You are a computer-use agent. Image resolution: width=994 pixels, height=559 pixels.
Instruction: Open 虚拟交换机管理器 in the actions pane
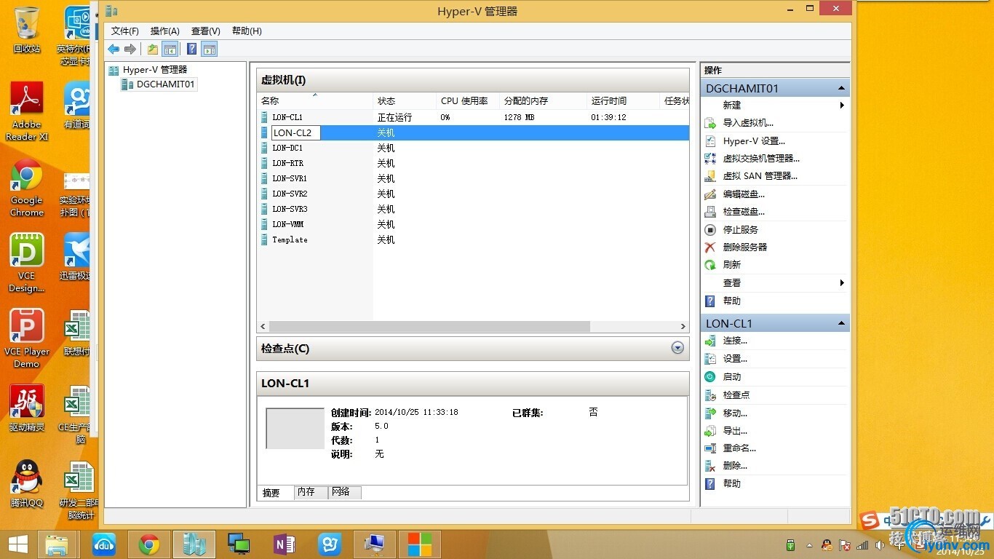[x=761, y=159]
